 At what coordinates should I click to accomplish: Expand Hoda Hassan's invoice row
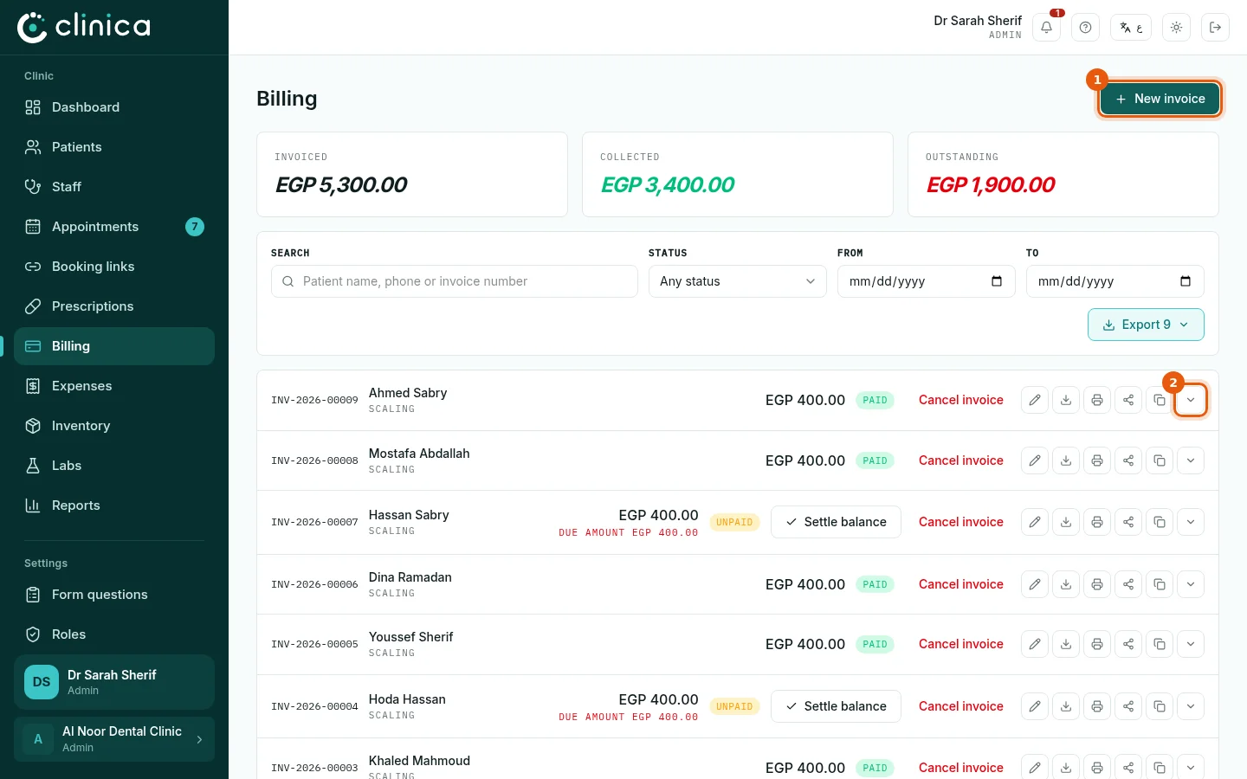point(1191,706)
